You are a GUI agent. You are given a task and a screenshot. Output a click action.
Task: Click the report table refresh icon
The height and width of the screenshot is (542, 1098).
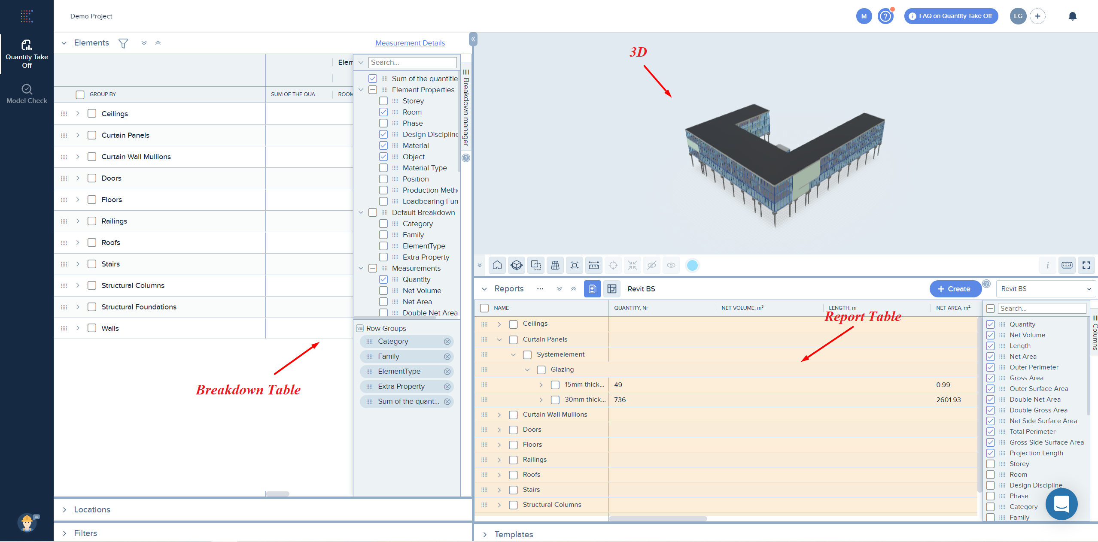click(612, 289)
